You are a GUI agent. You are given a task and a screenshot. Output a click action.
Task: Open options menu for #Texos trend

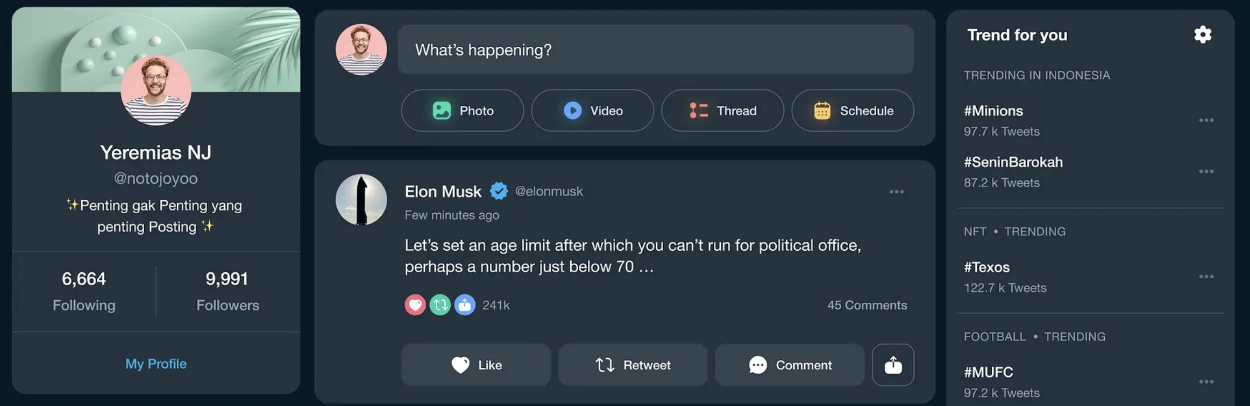coord(1206,277)
